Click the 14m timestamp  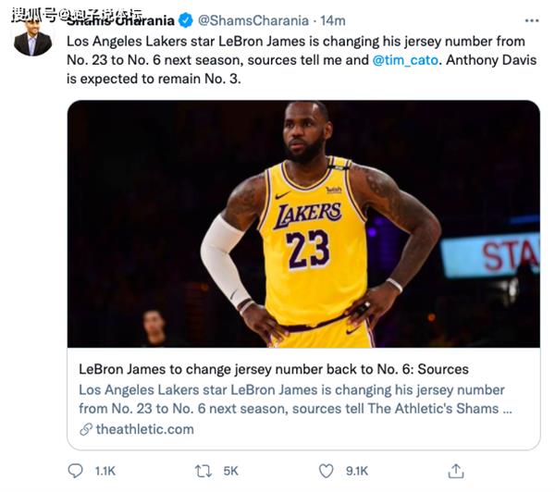pyautogui.click(x=333, y=20)
